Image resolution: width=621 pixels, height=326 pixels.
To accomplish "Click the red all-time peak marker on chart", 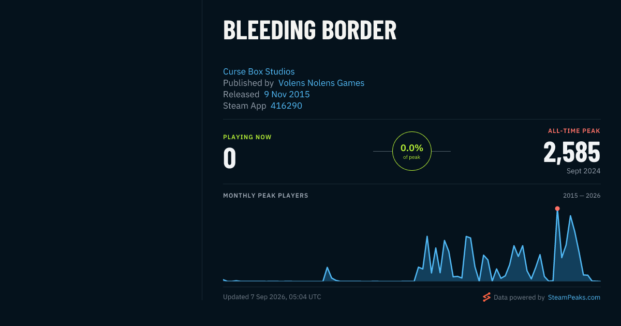I will tap(557, 209).
